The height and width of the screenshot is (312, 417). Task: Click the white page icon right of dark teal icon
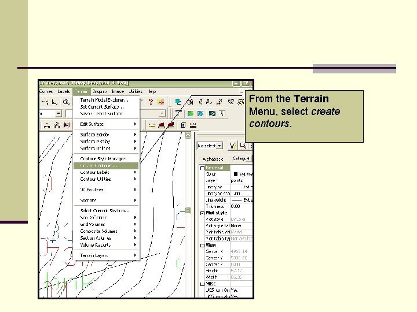click(222, 114)
